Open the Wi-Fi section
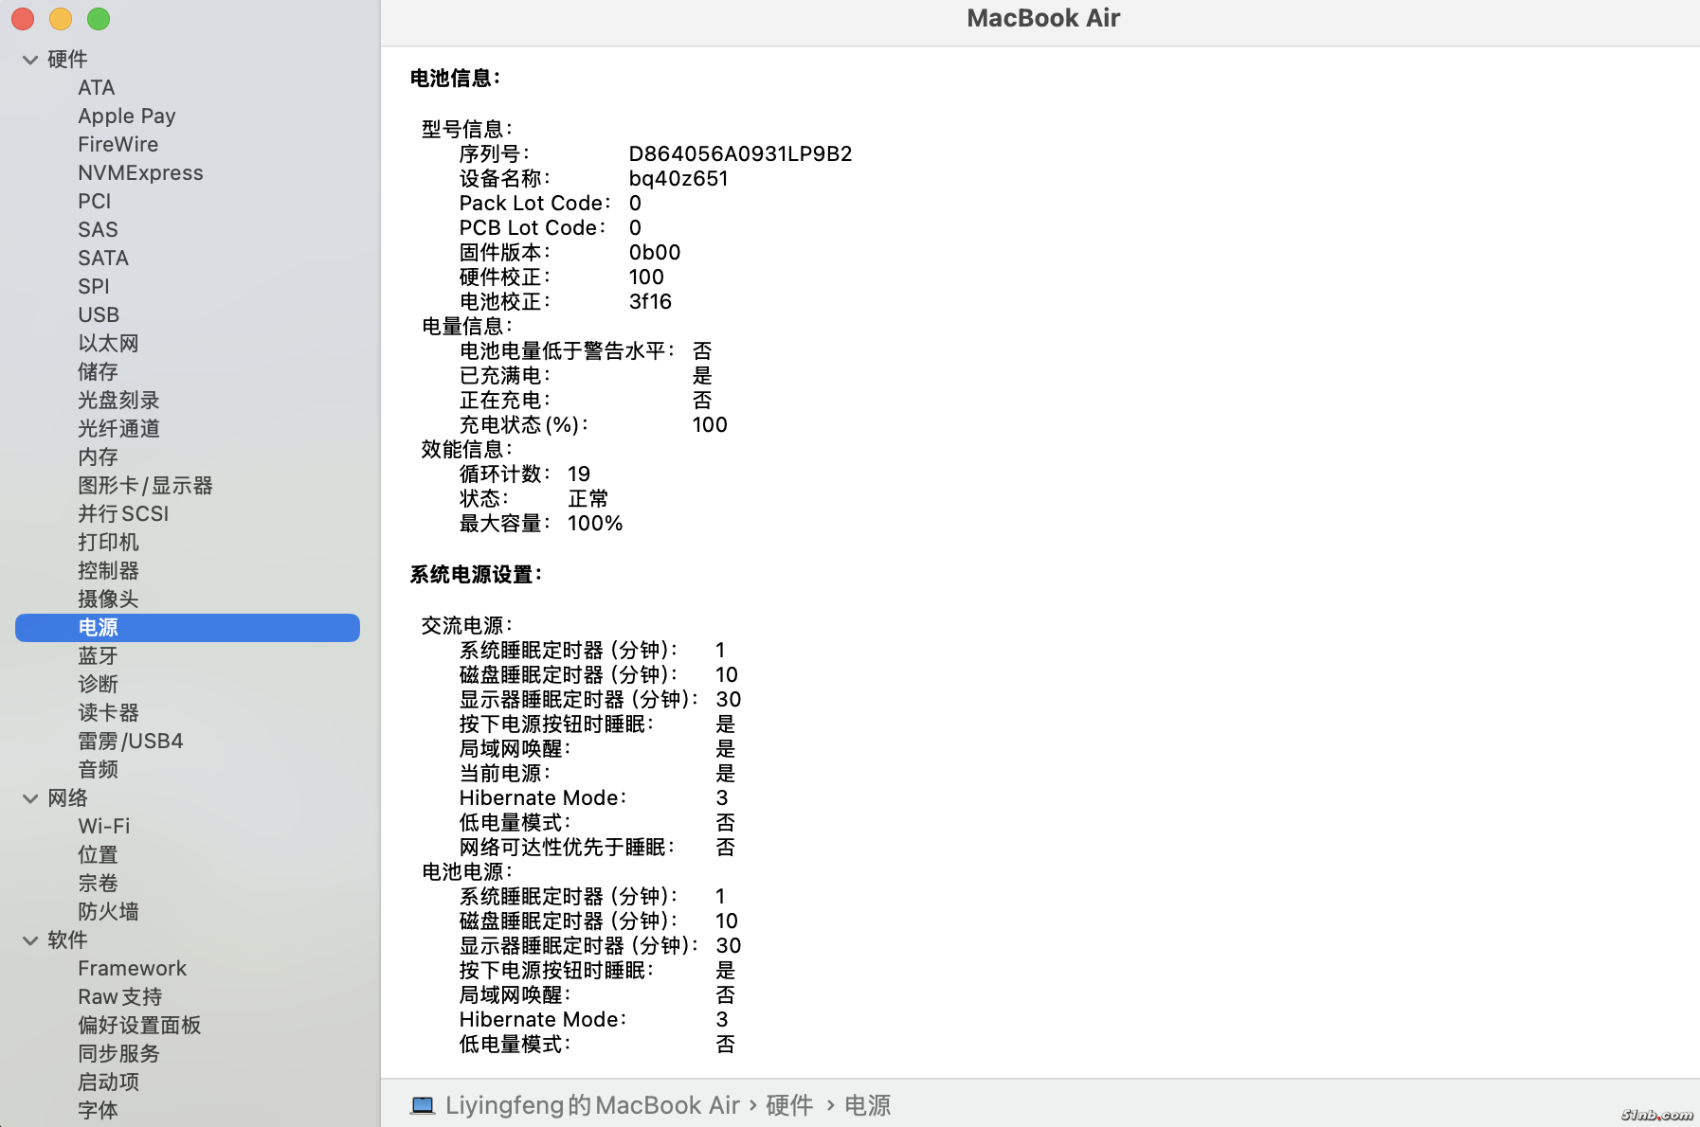The image size is (1700, 1127). point(103,826)
